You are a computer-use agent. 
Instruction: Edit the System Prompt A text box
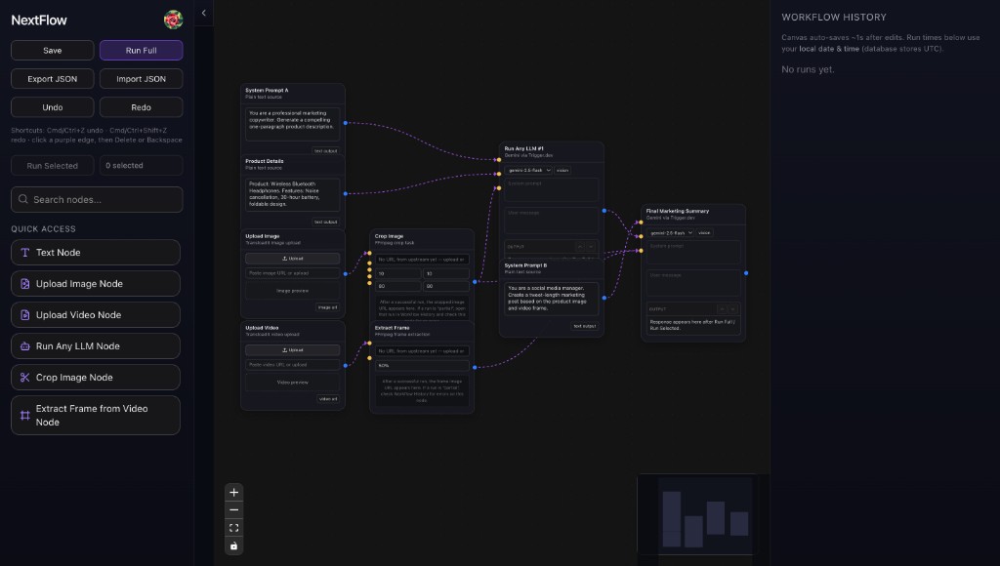tap(293, 124)
